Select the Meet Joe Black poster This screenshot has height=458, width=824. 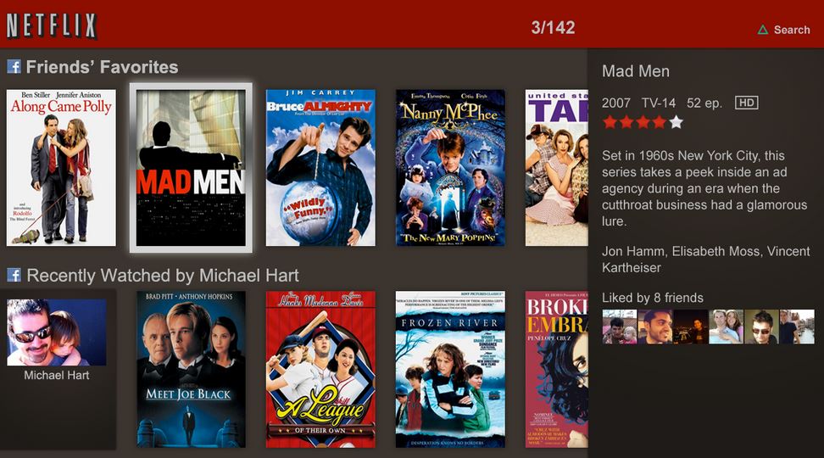coord(191,369)
